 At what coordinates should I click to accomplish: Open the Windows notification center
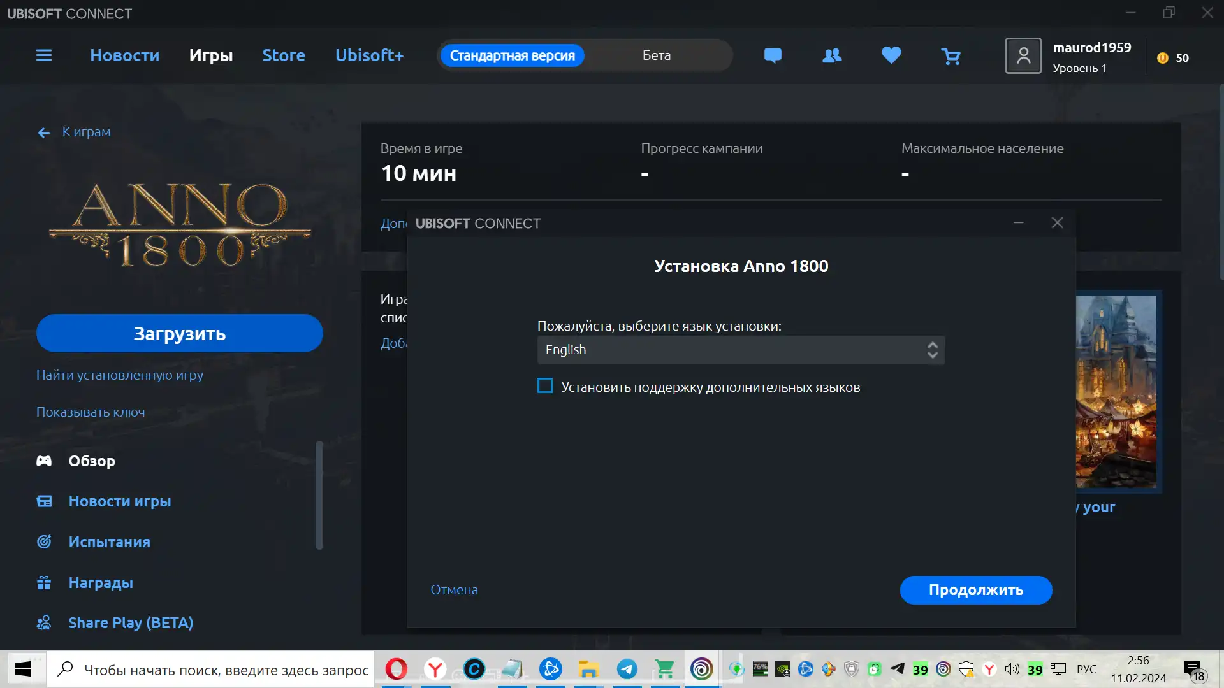(1193, 670)
